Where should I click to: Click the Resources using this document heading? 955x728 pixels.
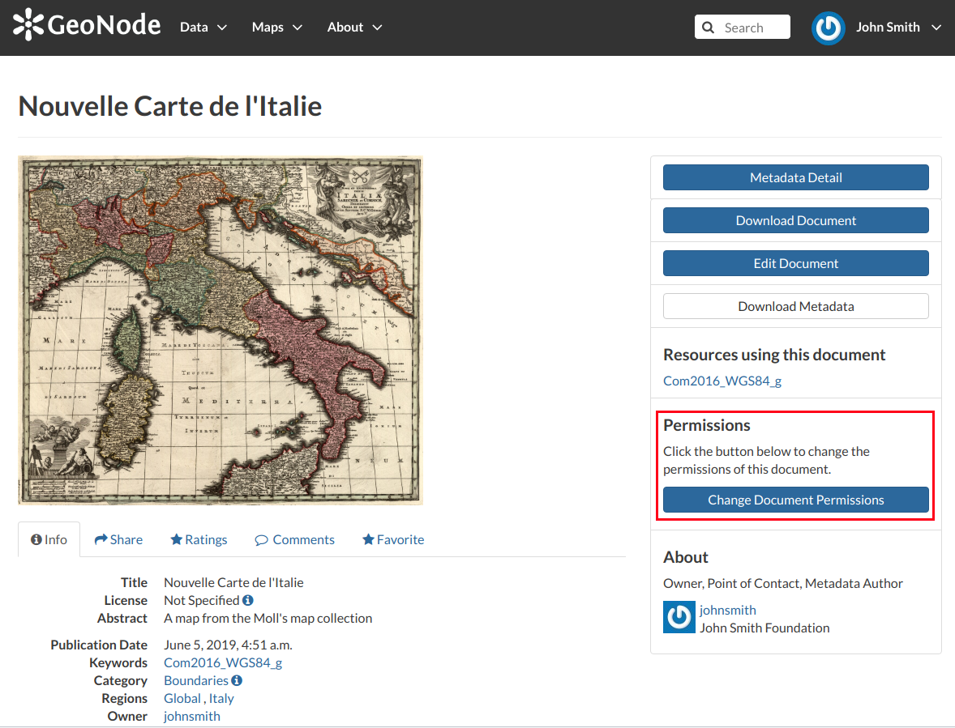[774, 355]
